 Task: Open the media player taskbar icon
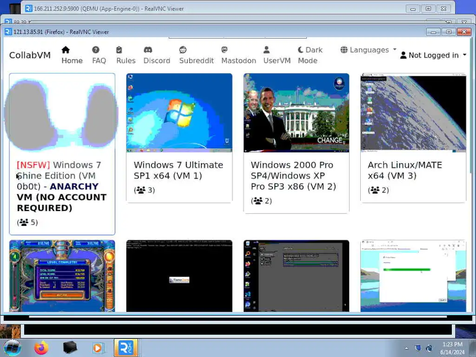[x=98, y=348]
